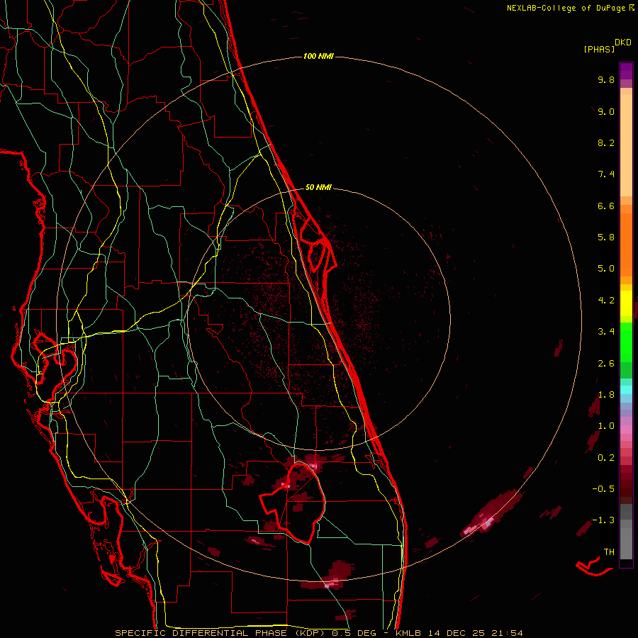This screenshot has height=638, width=638.
Task: Click the 5.0 value on the color scale
Action: [606, 269]
